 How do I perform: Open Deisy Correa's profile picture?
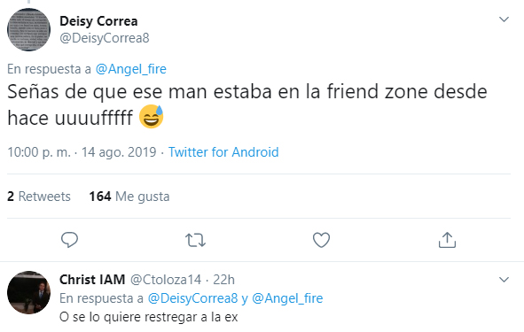pyautogui.click(x=28, y=30)
